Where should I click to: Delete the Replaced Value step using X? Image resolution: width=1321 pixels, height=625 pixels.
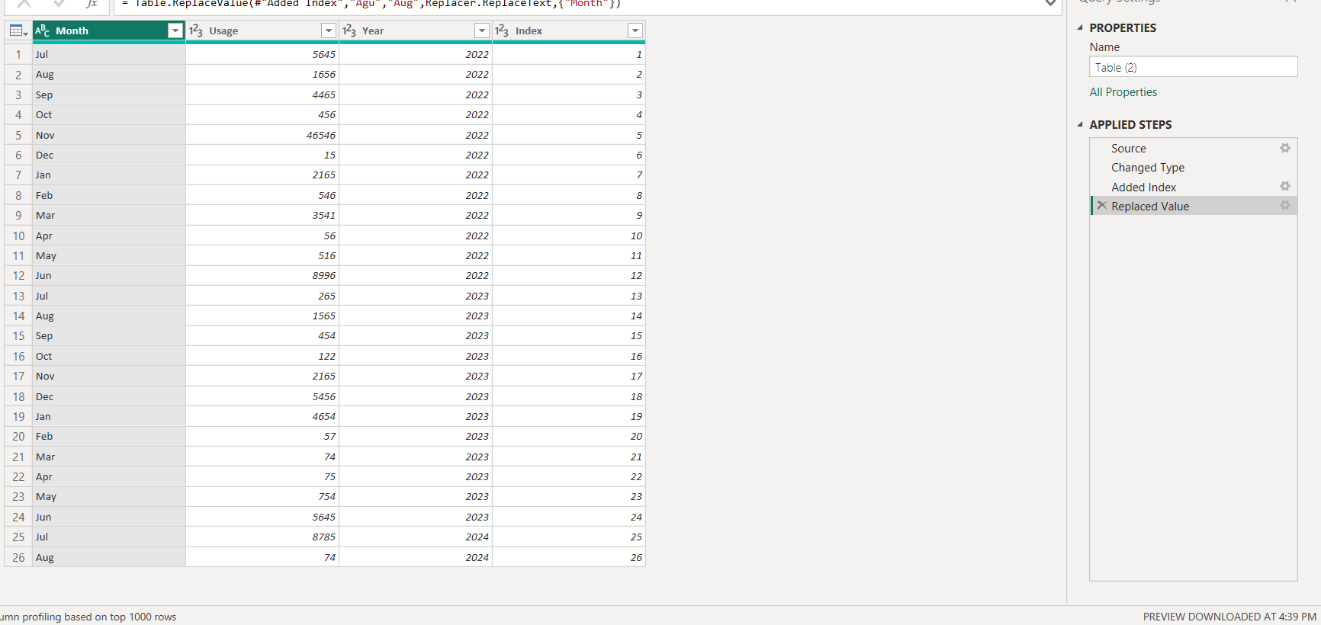(x=1101, y=205)
